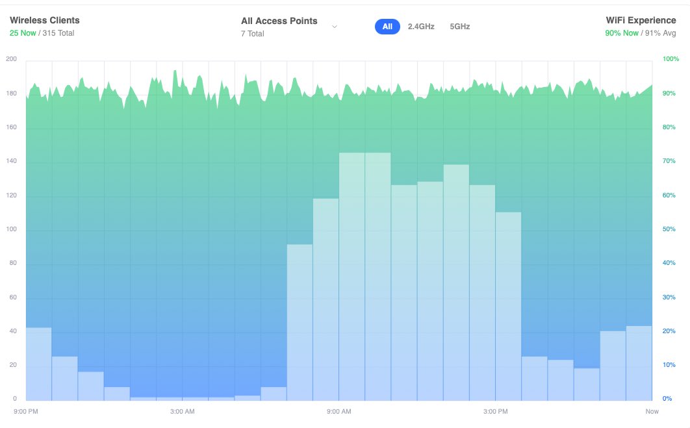Image resolution: width=690 pixels, height=428 pixels.
Task: Switch to the 2.4GHz band filter
Action: tap(421, 27)
